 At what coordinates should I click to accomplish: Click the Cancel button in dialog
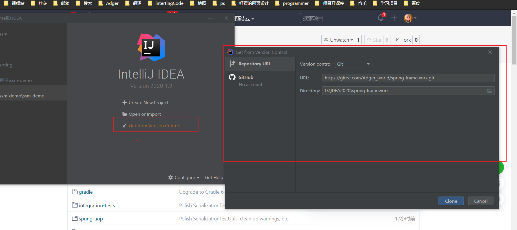[x=481, y=201]
